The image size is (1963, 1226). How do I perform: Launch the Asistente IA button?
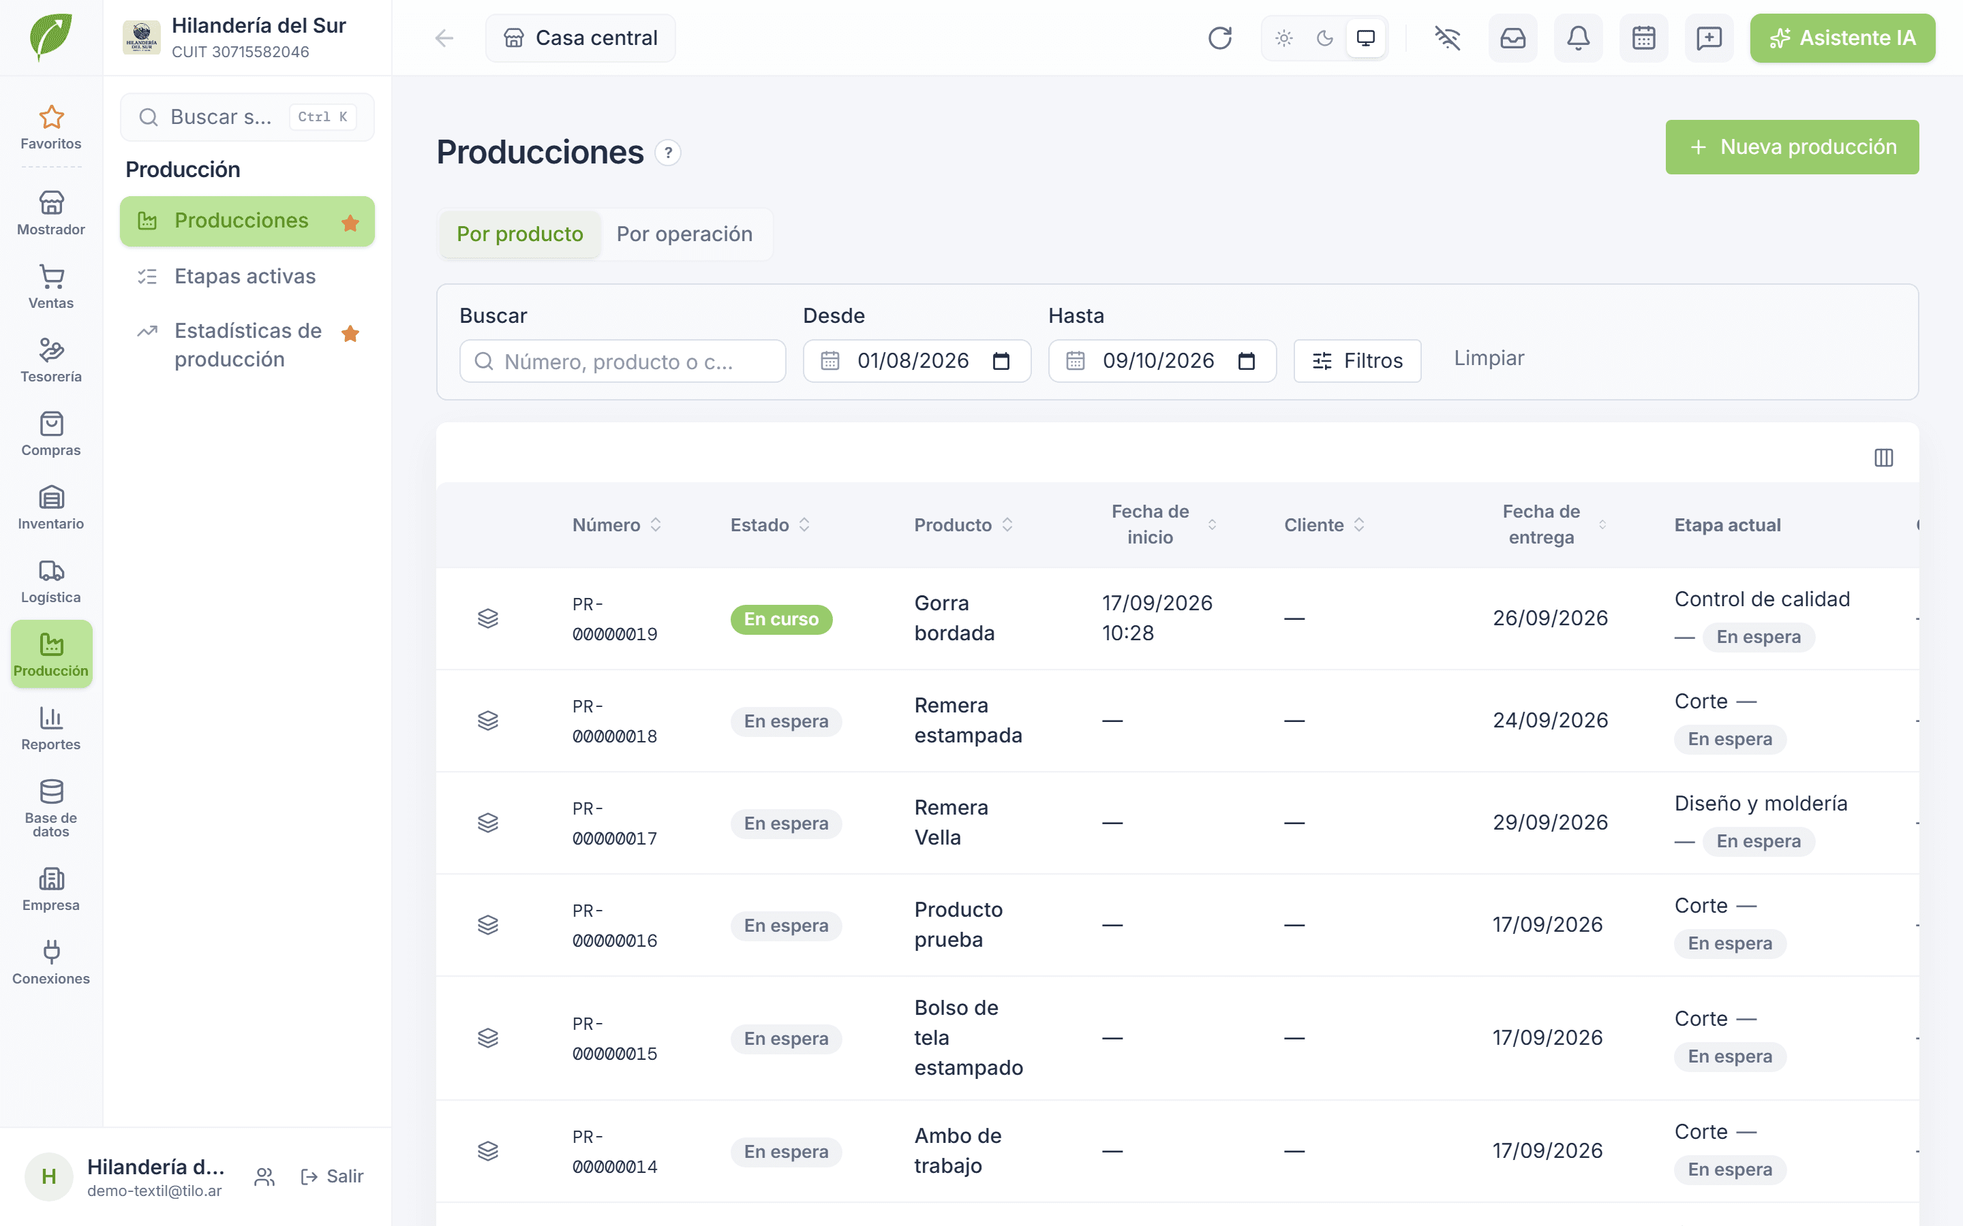tap(1842, 38)
